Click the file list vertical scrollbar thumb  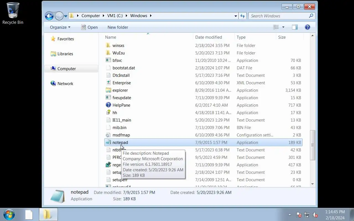pos(313,145)
